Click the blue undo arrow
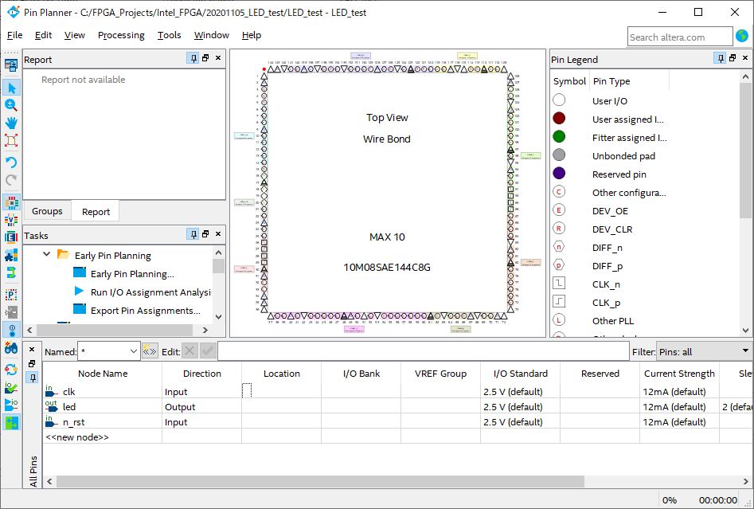The height and width of the screenshot is (509, 754). pyautogui.click(x=11, y=162)
